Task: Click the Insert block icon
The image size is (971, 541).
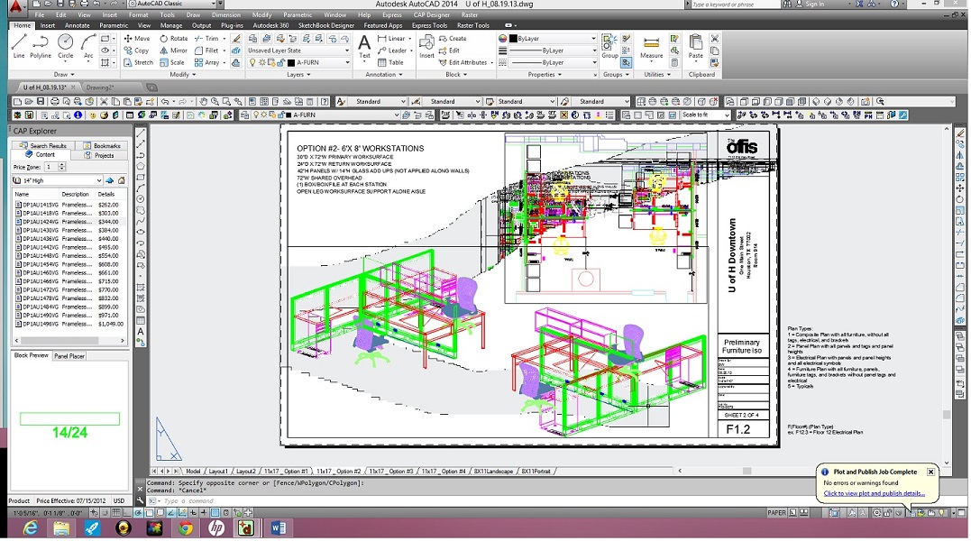Action: point(426,45)
